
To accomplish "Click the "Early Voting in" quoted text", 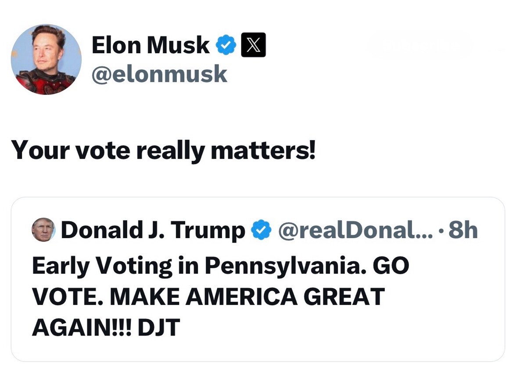I will coord(115,266).
